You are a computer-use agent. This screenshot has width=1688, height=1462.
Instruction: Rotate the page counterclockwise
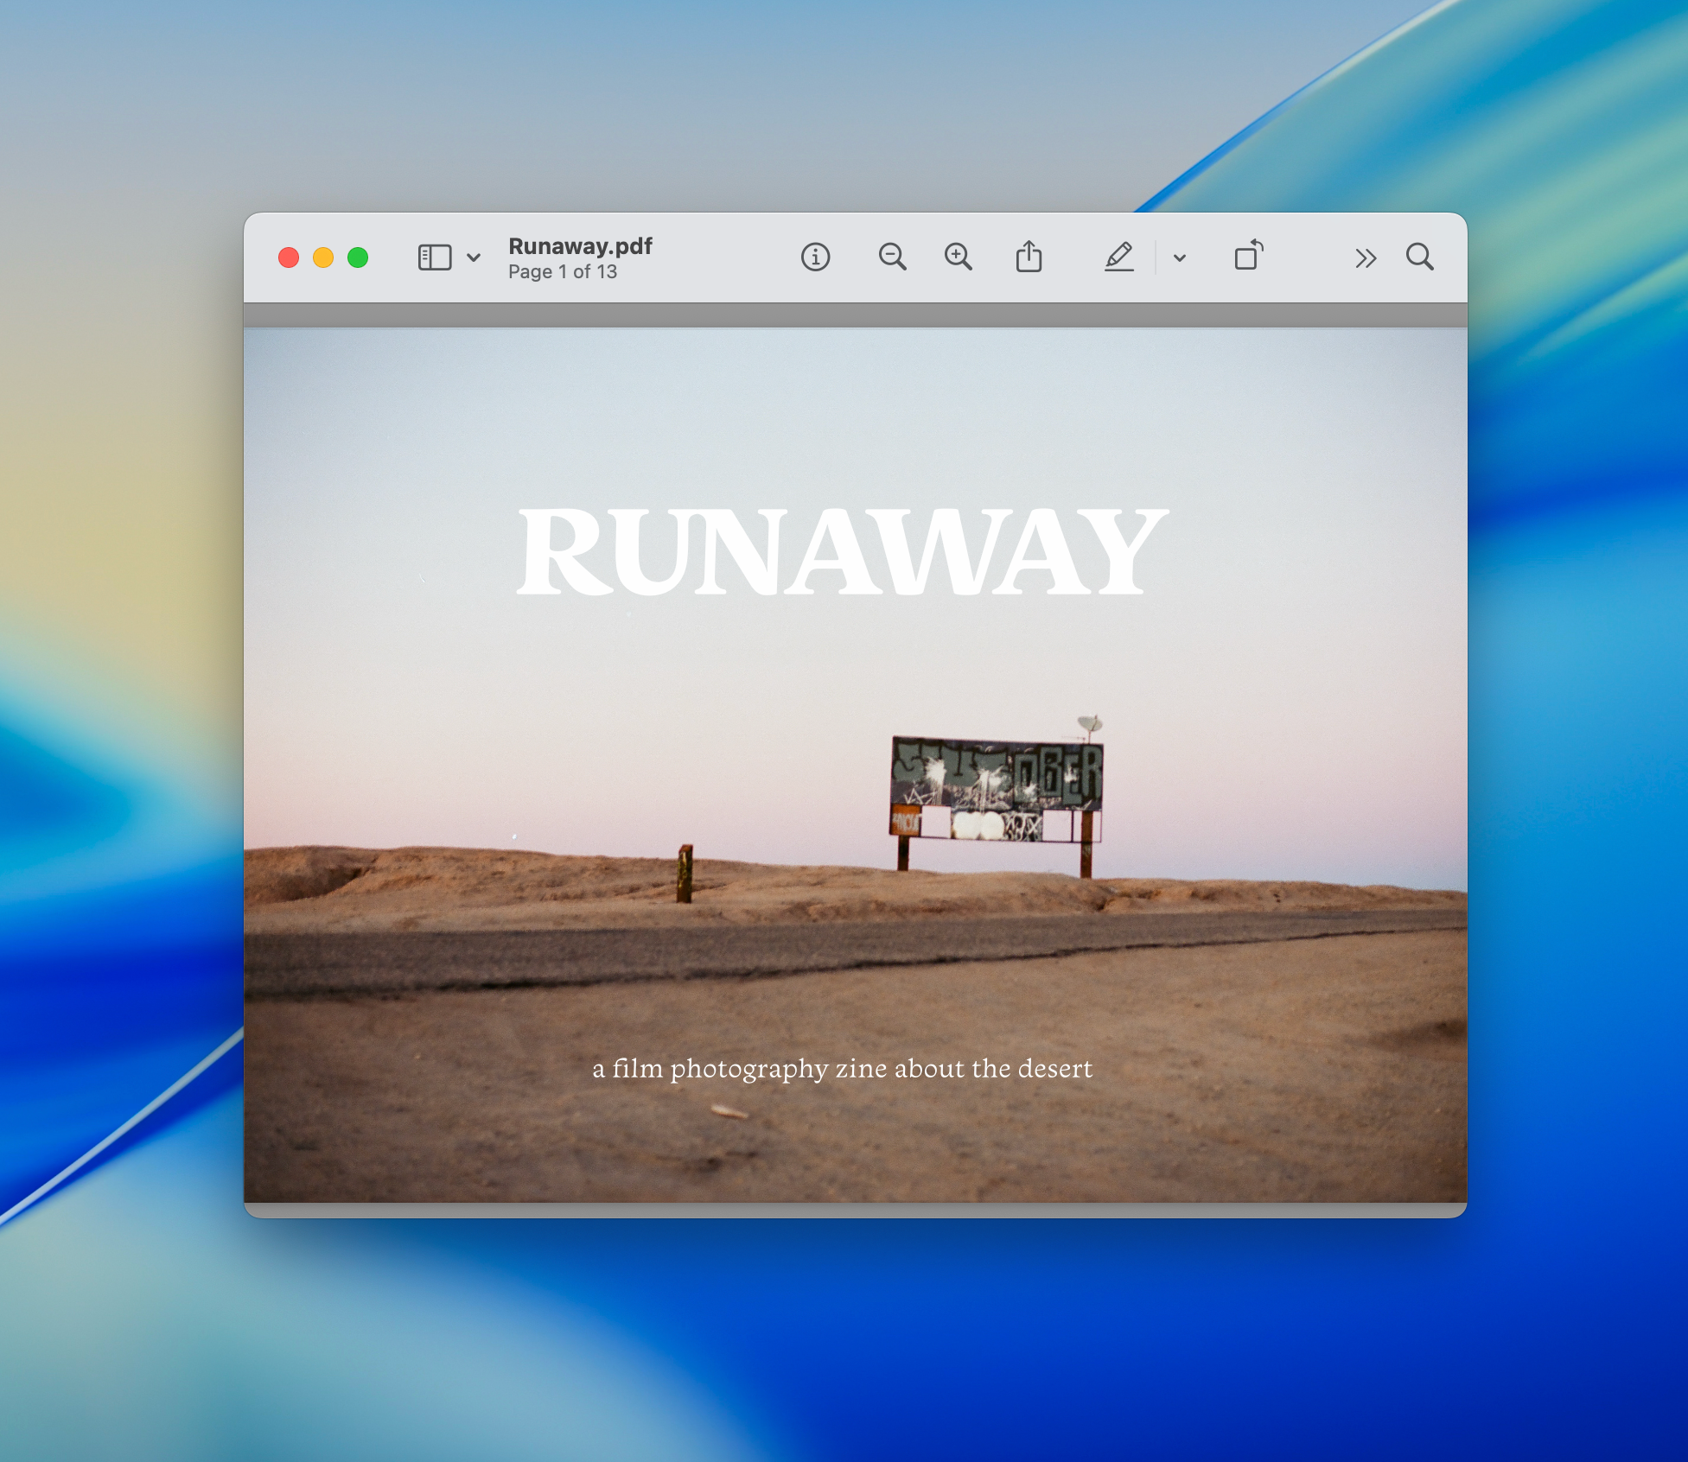[x=1248, y=257]
